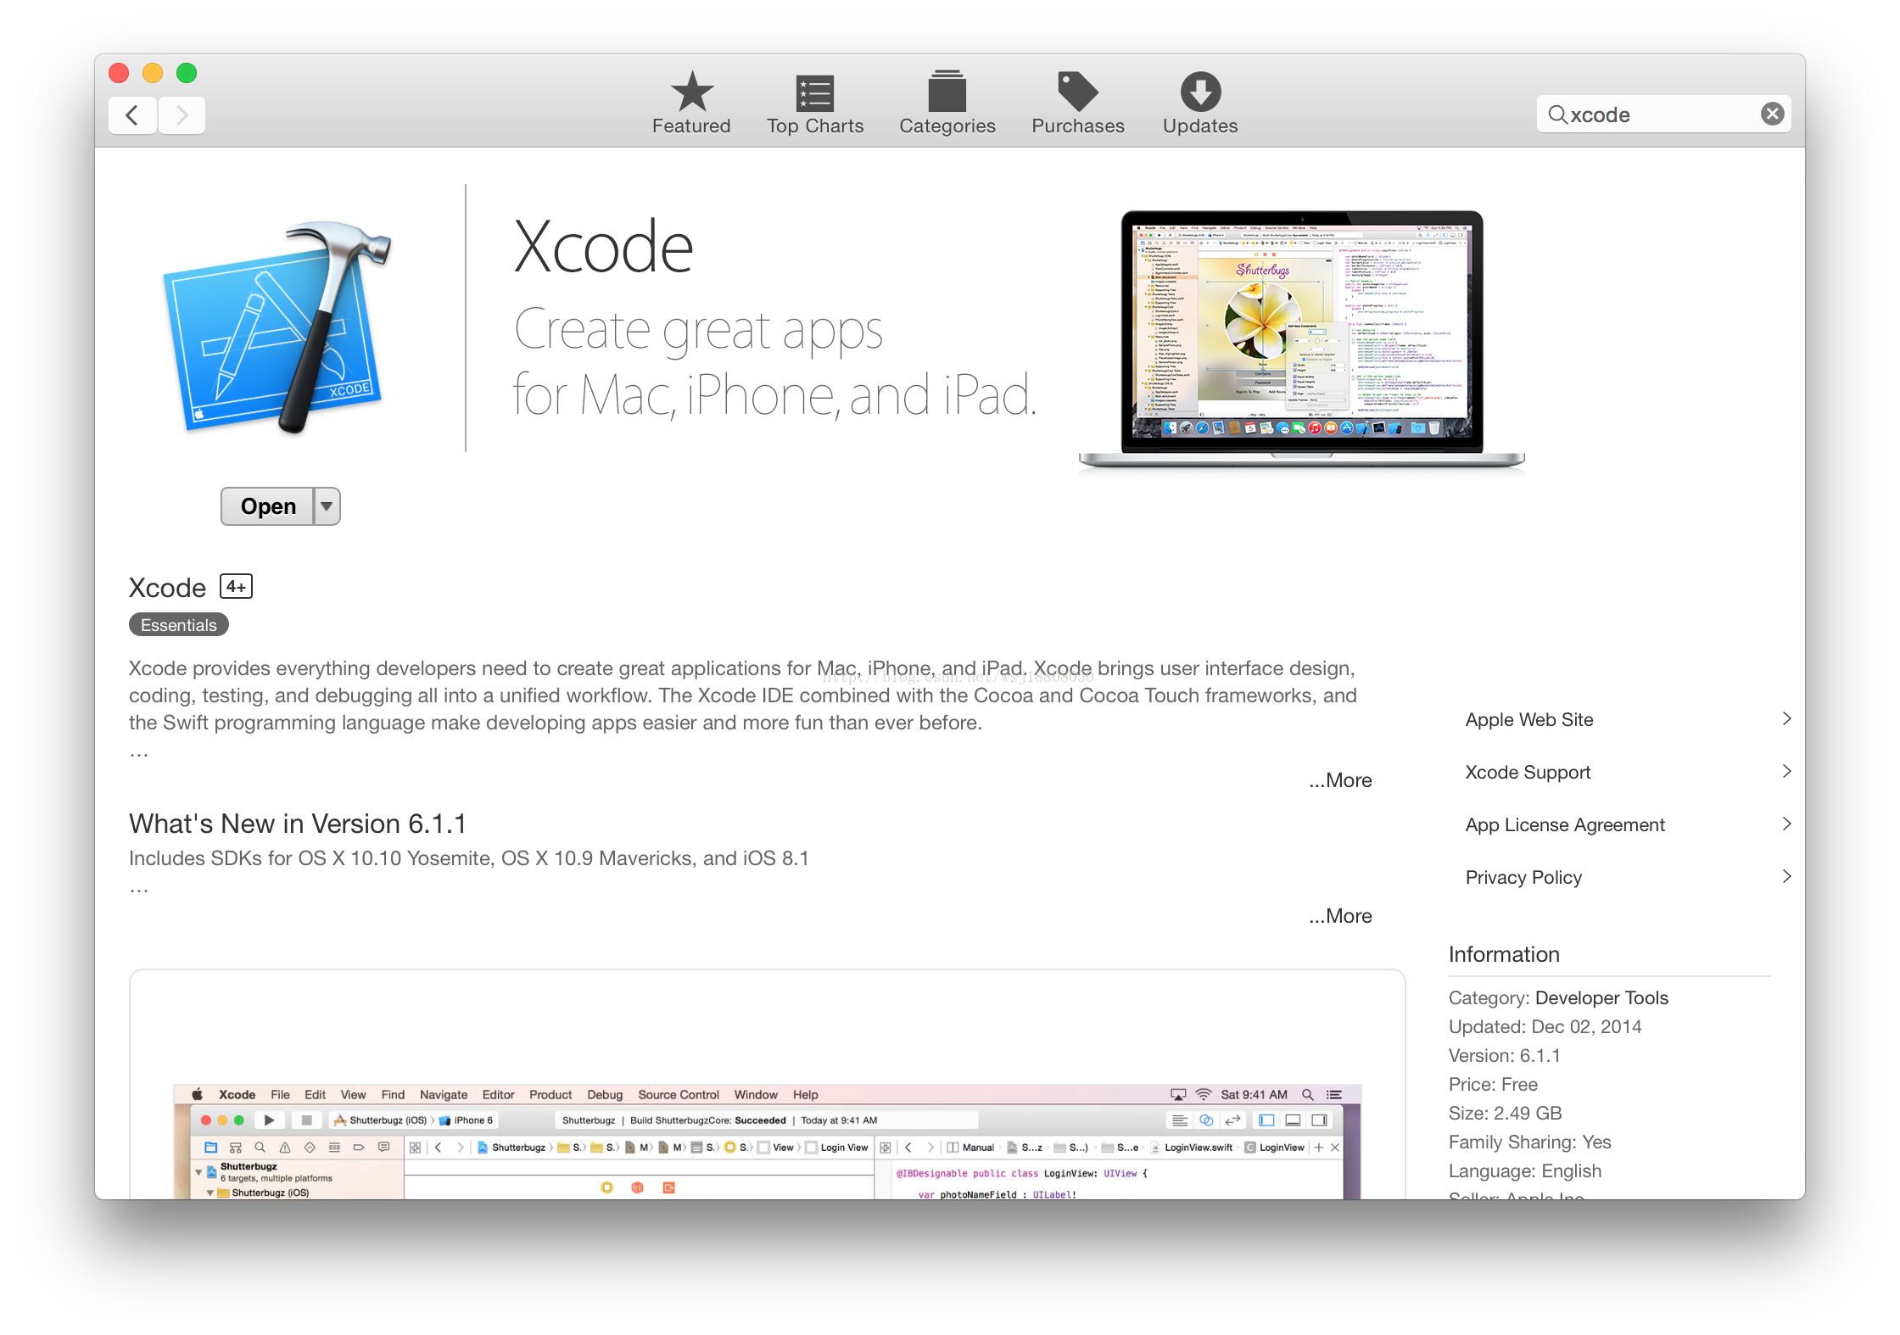Select the Top Charts tab
The height and width of the screenshot is (1335, 1900).
click(815, 104)
